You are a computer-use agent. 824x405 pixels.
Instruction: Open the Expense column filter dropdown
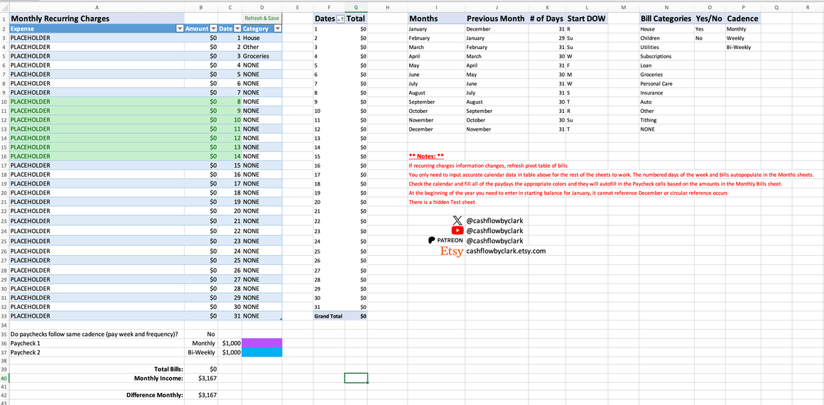point(180,29)
